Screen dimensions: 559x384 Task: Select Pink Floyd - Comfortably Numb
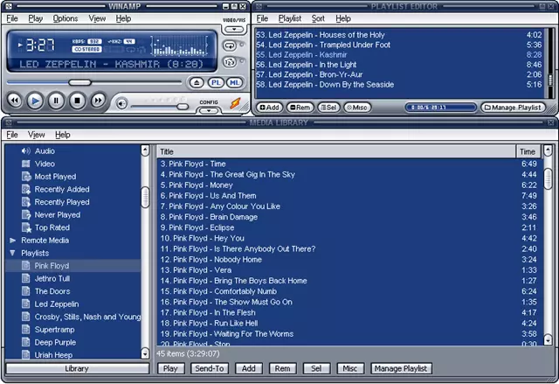coord(349,291)
